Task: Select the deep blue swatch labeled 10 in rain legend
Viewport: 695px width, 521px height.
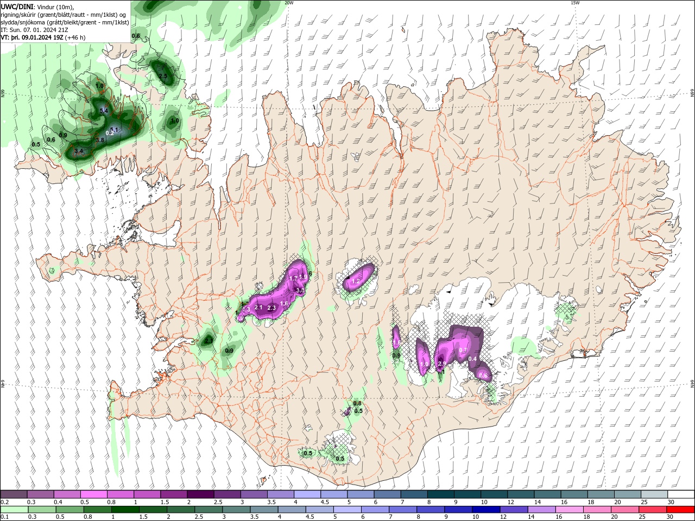Action: pyautogui.click(x=485, y=510)
